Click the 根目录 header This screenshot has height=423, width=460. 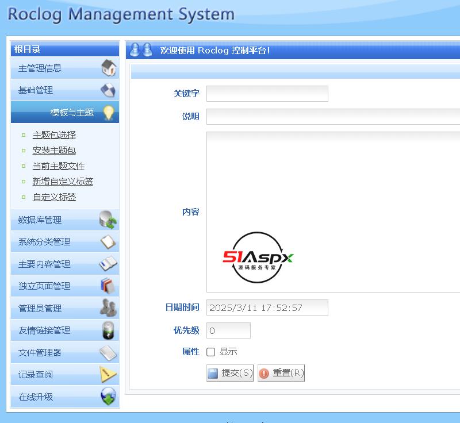(x=65, y=49)
